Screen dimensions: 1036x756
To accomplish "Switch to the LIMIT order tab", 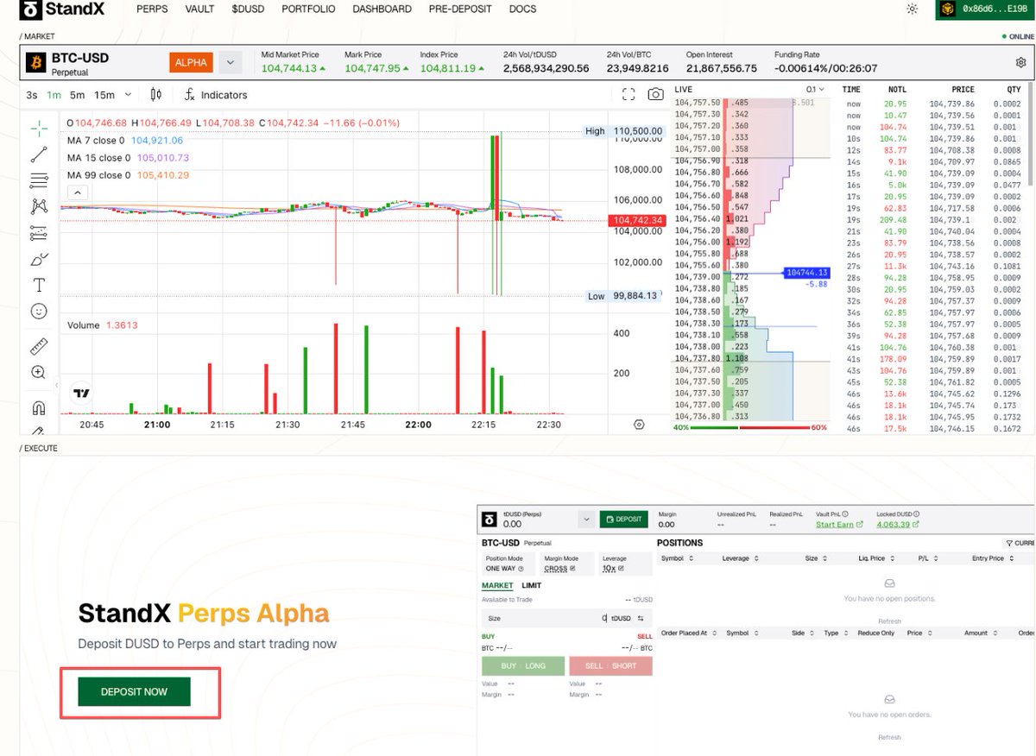I will [x=532, y=586].
